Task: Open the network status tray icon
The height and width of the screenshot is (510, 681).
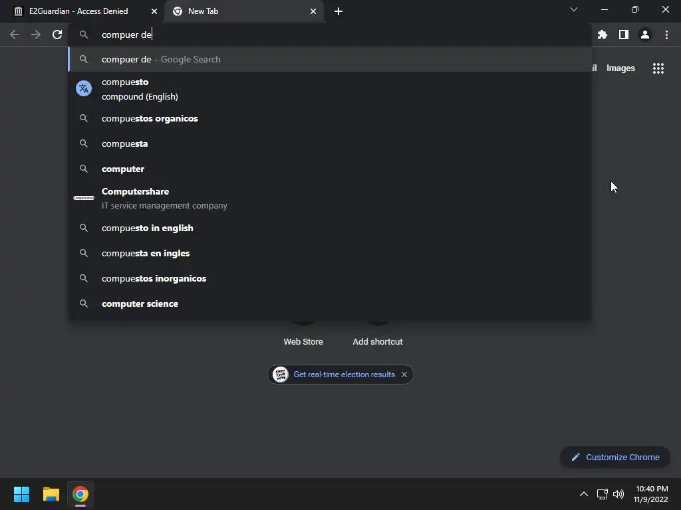Action: 602,494
